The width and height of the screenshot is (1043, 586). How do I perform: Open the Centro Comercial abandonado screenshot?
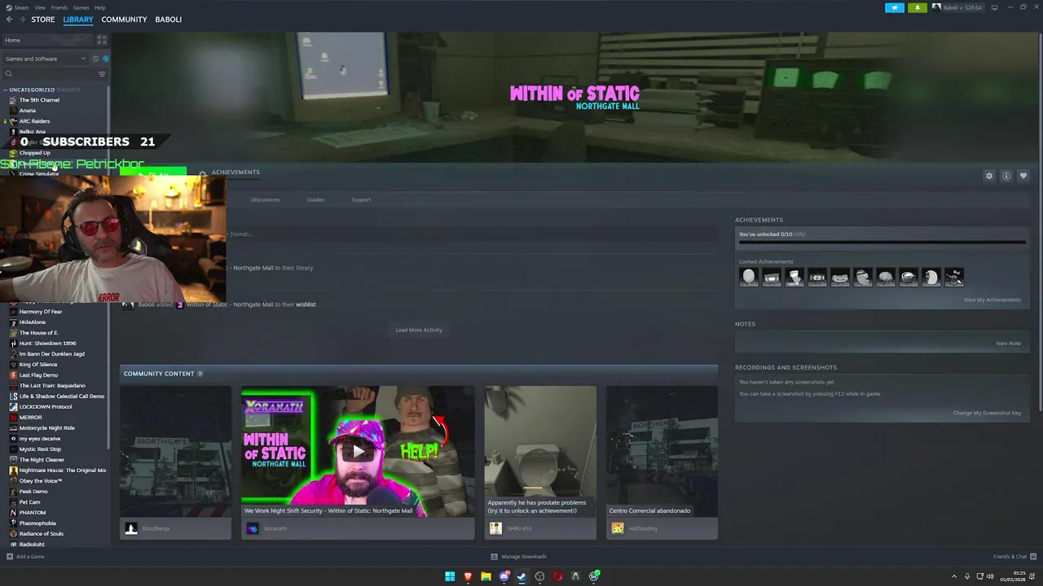pyautogui.click(x=662, y=451)
